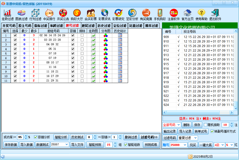The height and width of the screenshot is (160, 239).
Task: Click the 过滤号码>> button
Action: coord(149,137)
